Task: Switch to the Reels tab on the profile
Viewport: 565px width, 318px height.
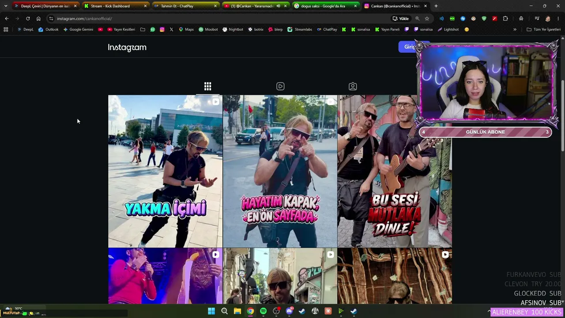Action: (280, 86)
